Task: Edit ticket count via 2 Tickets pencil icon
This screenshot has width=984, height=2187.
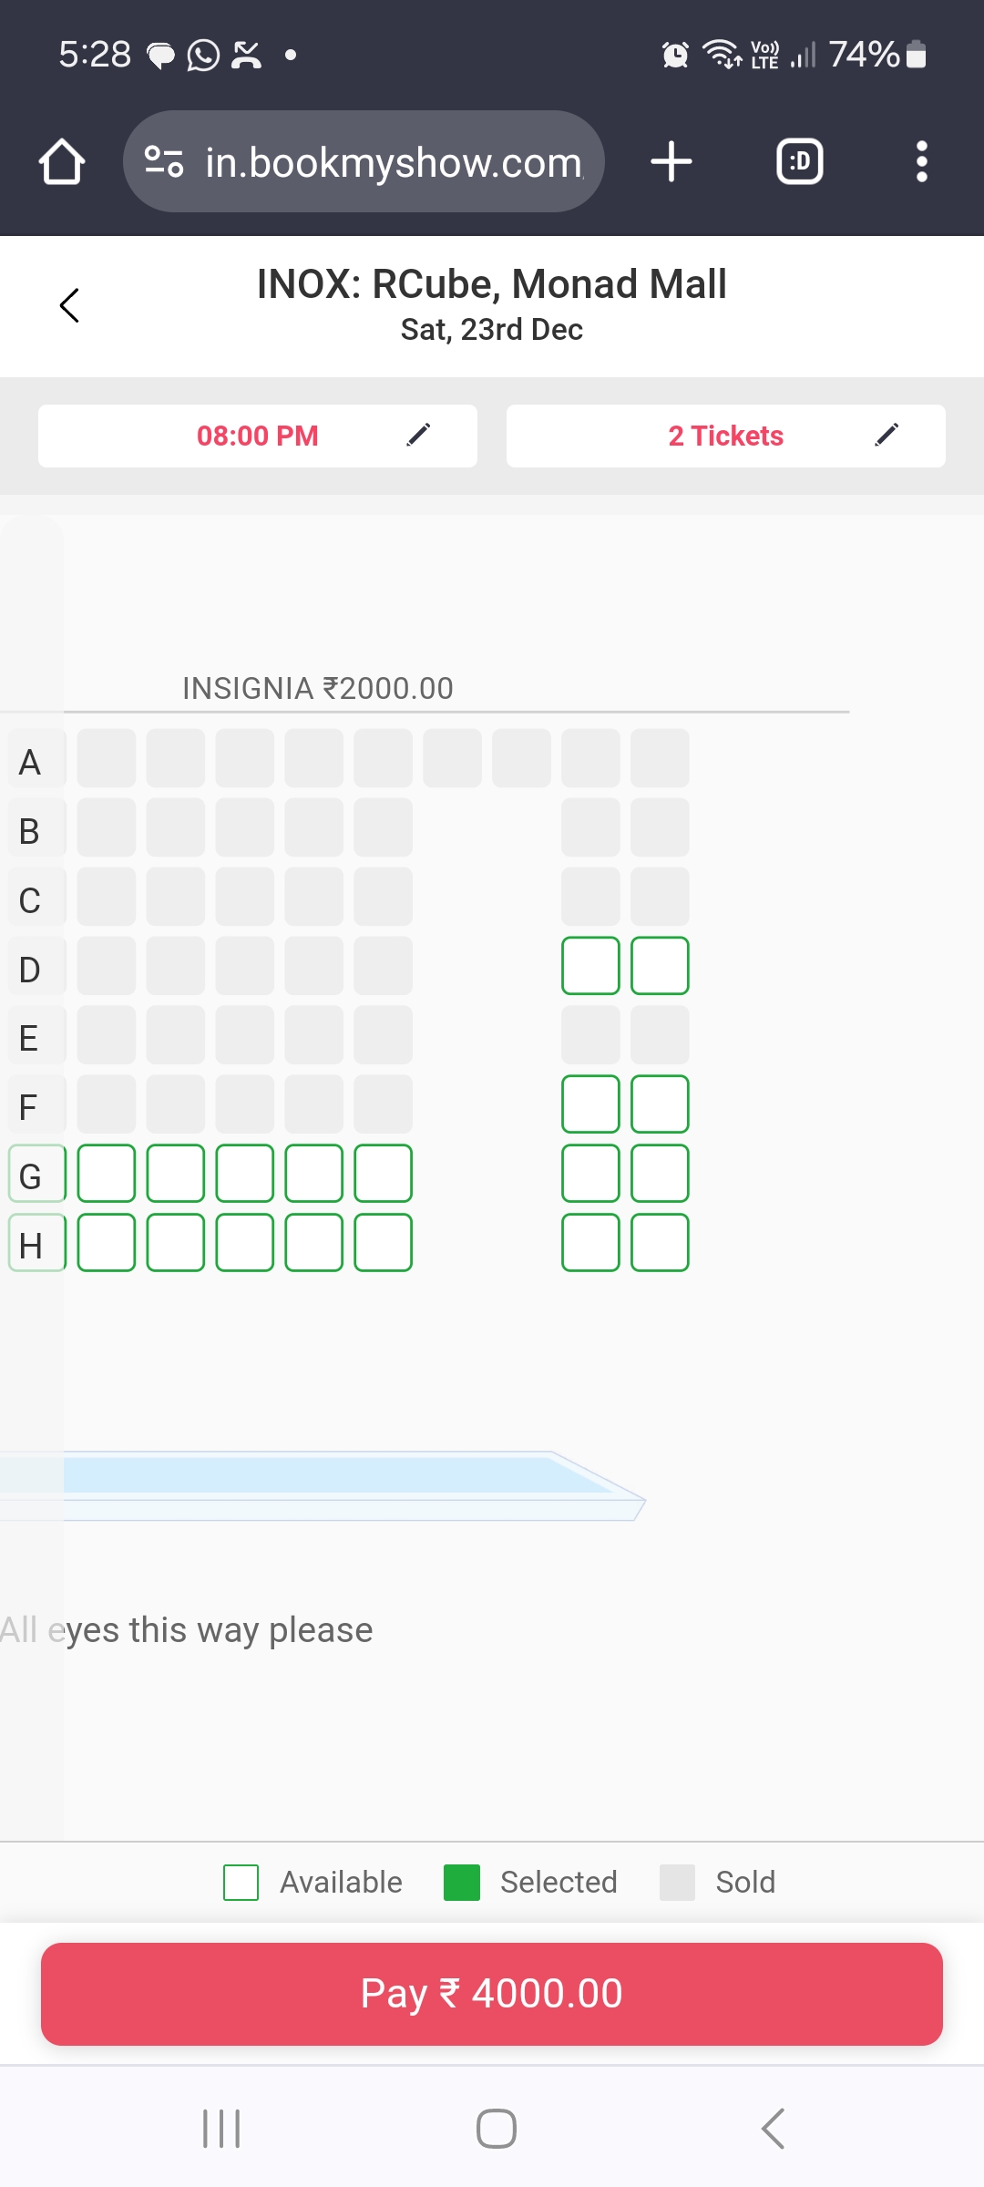Action: [887, 436]
